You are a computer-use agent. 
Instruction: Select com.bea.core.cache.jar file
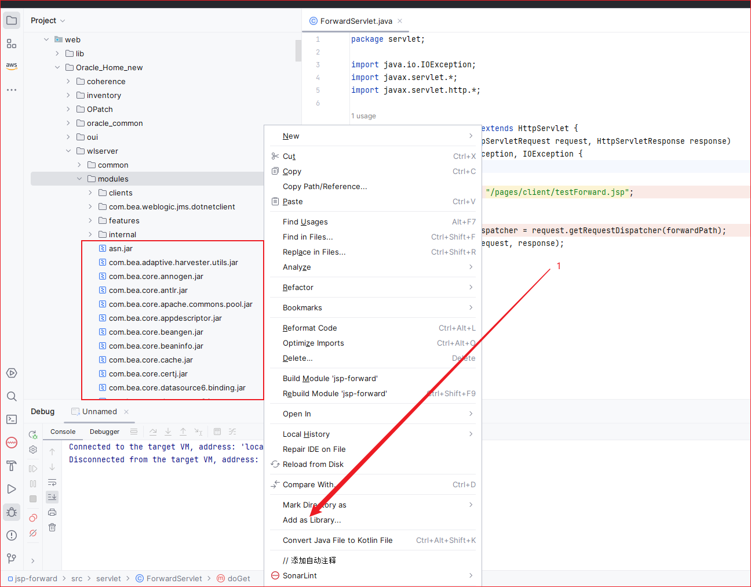[x=151, y=360]
